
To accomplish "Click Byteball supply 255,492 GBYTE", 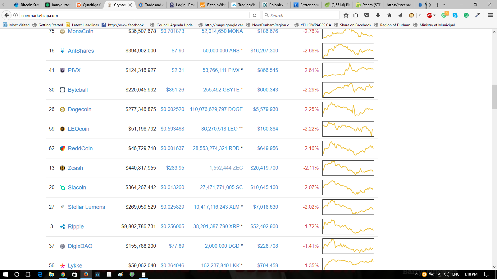I will 221,90.
